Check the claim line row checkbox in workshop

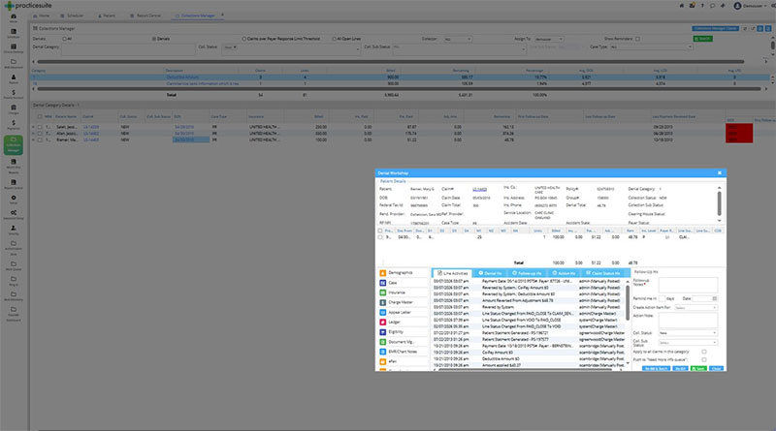coord(380,237)
